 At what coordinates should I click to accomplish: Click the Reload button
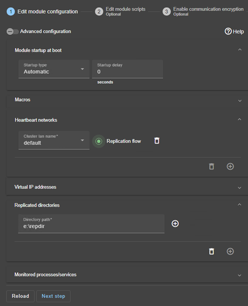(20, 296)
